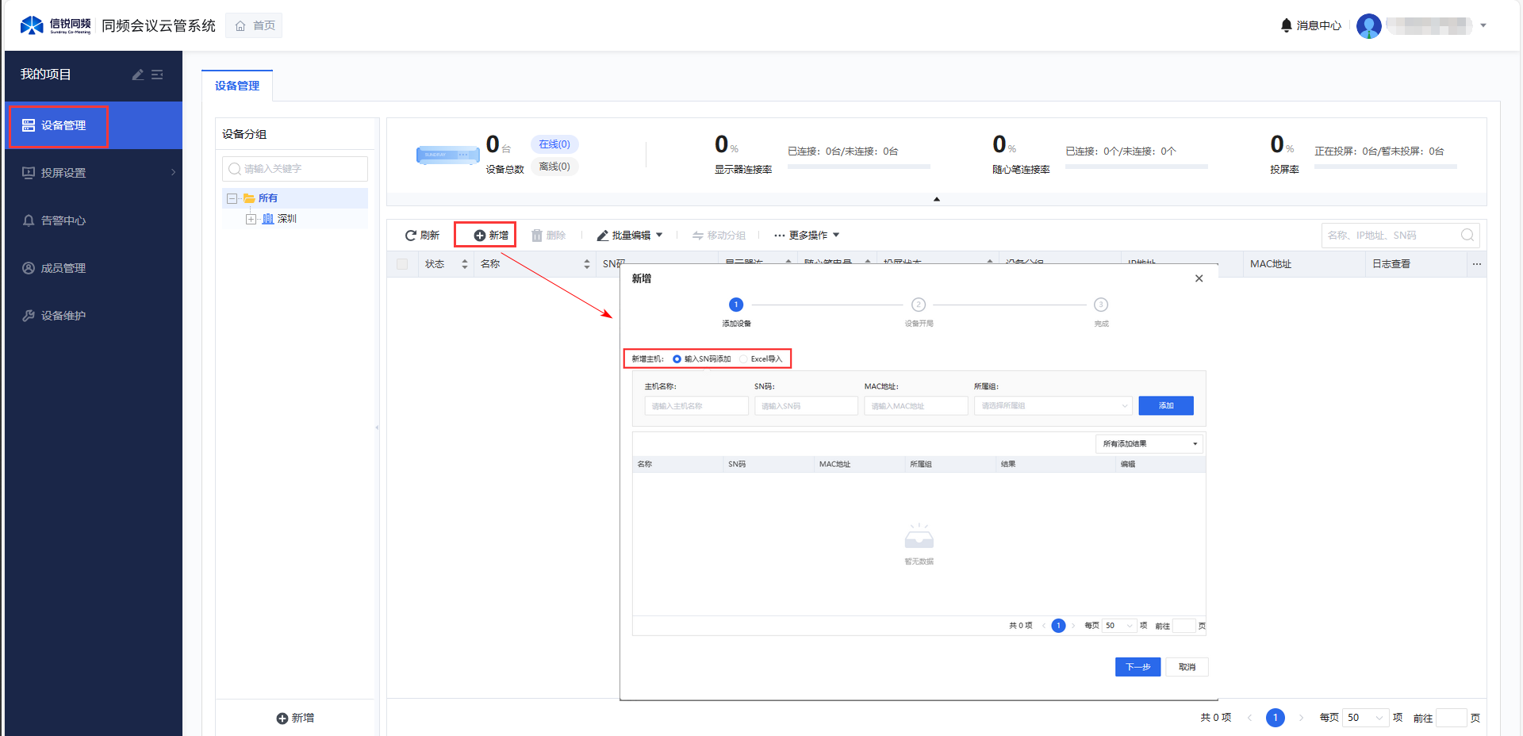Click the edit pencil icon beside 我的项目
Viewport: 1523px width, 736px height.
coord(137,75)
